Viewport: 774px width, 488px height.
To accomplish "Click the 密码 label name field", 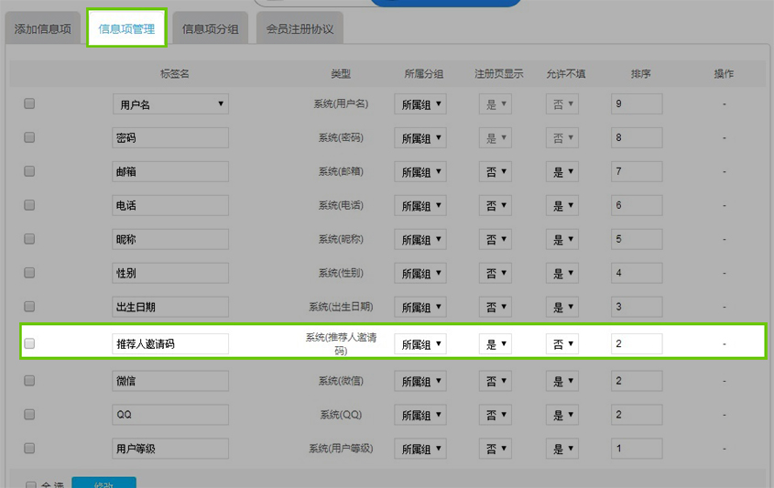I will [x=170, y=137].
